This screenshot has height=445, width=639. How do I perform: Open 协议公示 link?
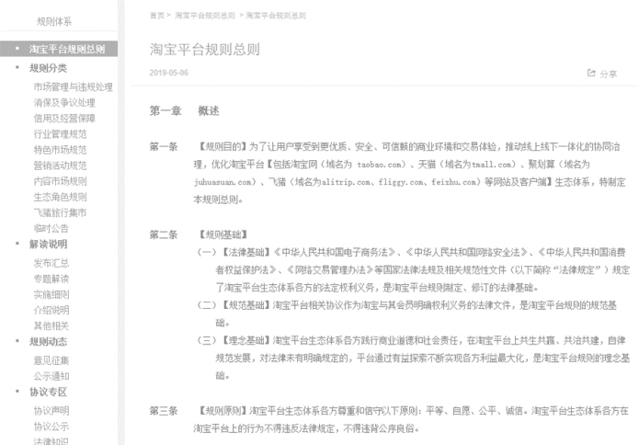pos(51,427)
